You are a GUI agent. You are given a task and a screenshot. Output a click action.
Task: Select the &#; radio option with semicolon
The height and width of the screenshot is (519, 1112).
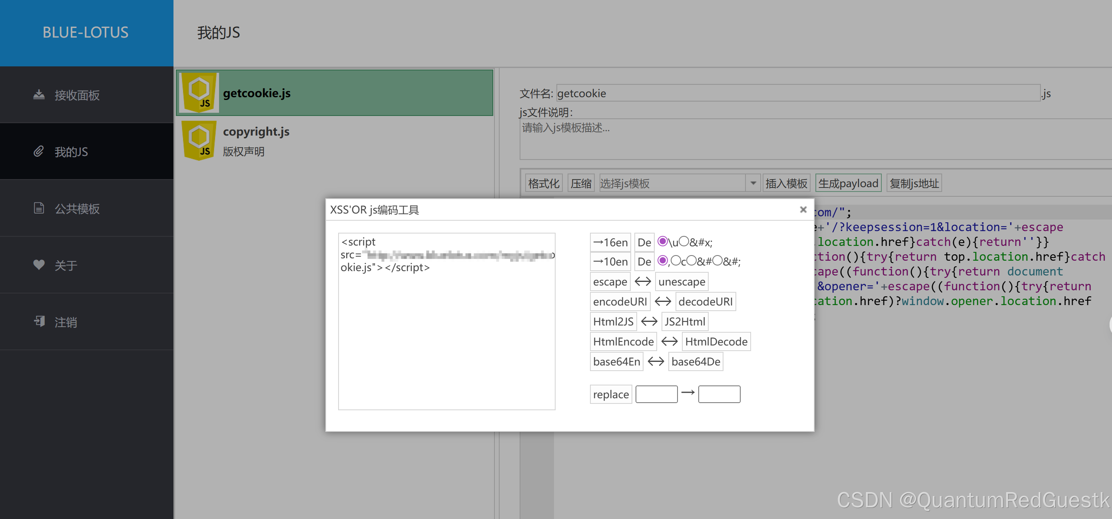pyautogui.click(x=717, y=260)
